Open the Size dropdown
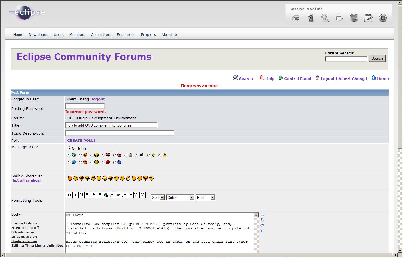Image resolution: width=403 pixels, height=258 pixels. [x=158, y=198]
